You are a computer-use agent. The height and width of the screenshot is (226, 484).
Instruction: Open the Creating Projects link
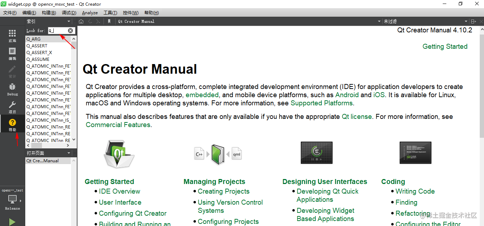tap(224, 191)
